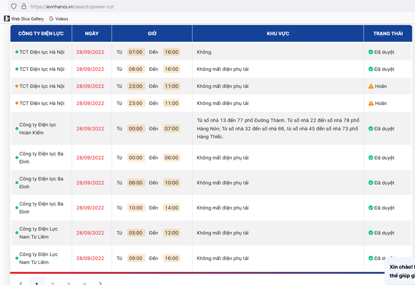
Task: Click the GIỜ column header
Action: click(152, 33)
